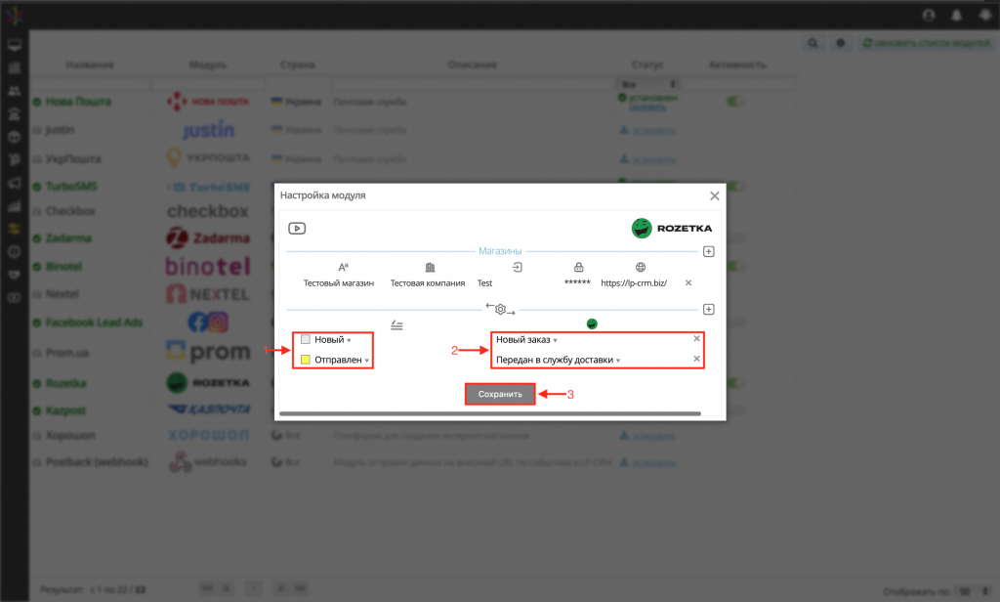Viewport: 1000px width, 602px height.
Task: Open the Отображать по 50 dropdown
Action: click(x=975, y=592)
